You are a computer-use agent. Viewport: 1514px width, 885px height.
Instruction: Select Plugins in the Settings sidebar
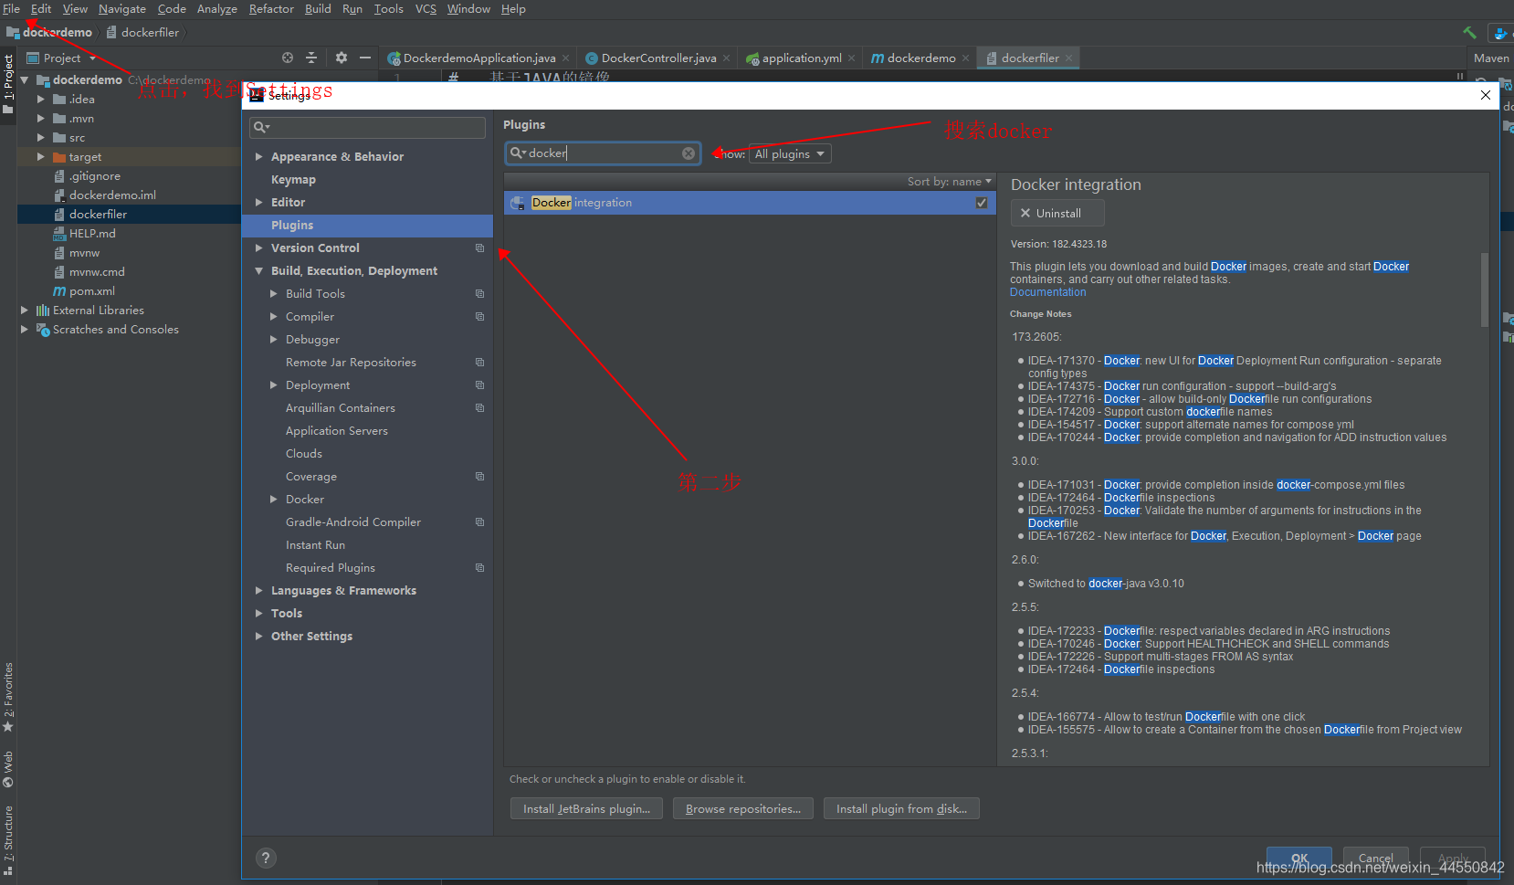367,226
